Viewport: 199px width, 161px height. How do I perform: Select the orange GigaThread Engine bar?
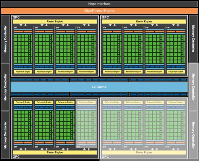pyautogui.click(x=99, y=11)
